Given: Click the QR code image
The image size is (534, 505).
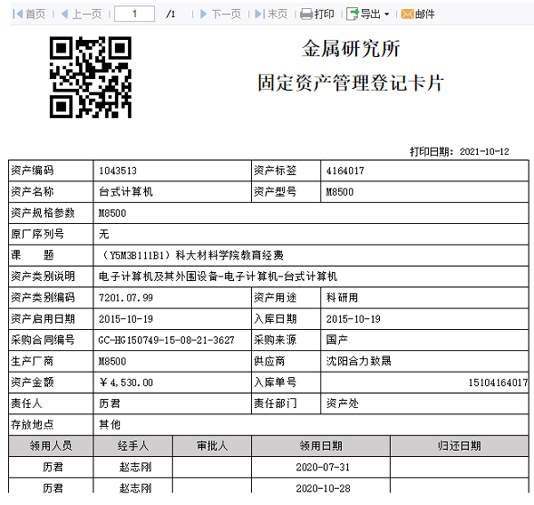Looking at the screenshot, I should pyautogui.click(x=90, y=77).
